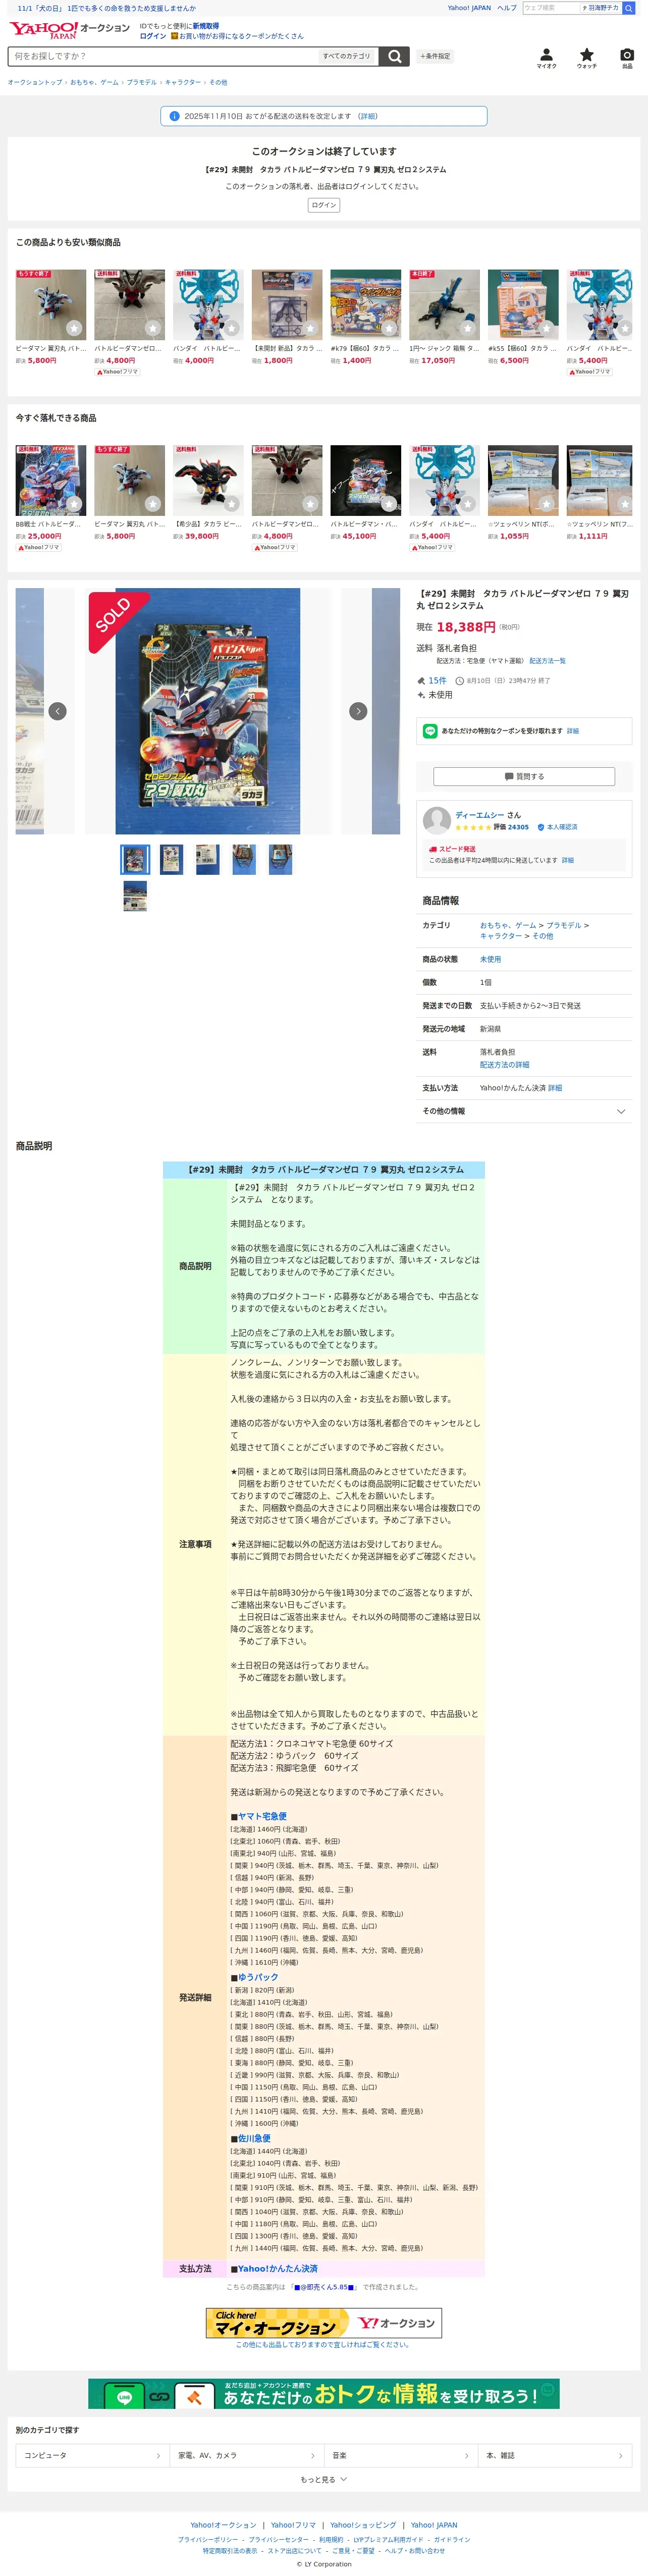Open (詳細) link in shipping fee notice
The image size is (648, 2576).
pos(368,116)
